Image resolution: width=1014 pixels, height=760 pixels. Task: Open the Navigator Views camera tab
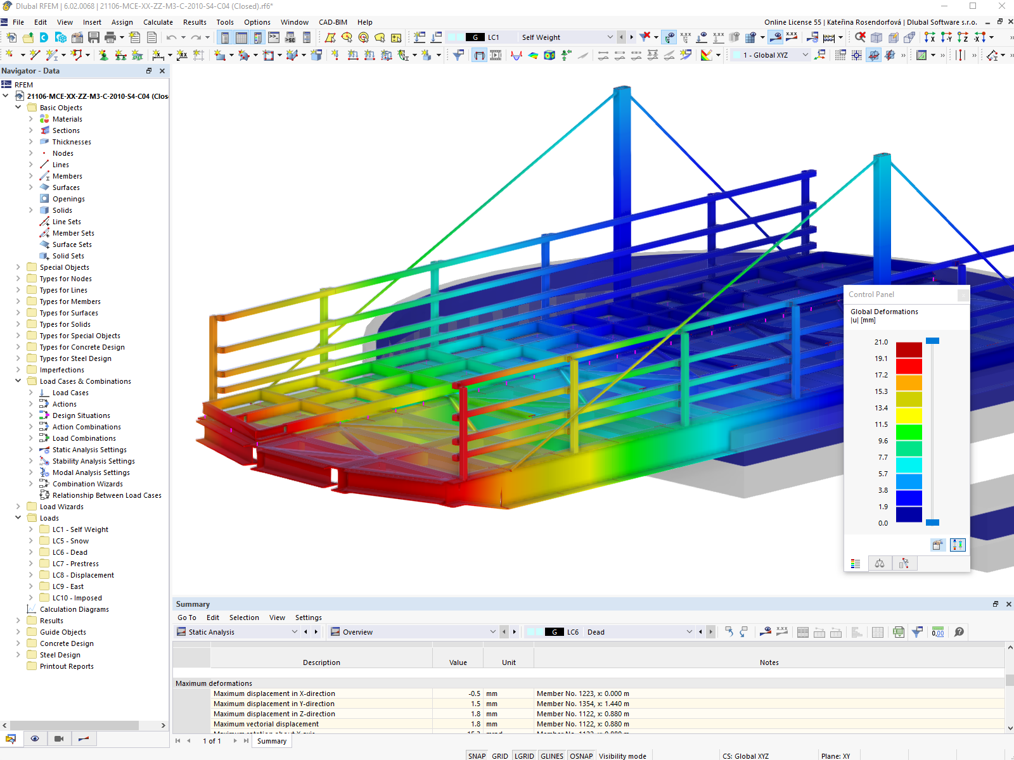point(59,738)
